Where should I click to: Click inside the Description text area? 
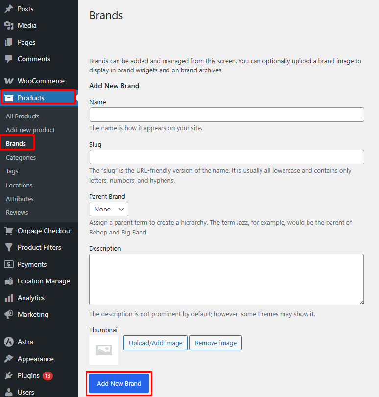click(x=227, y=280)
